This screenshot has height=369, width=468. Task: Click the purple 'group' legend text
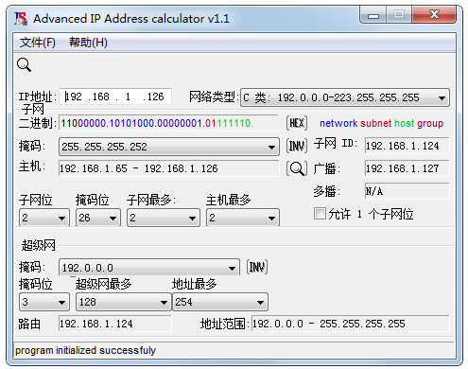pyautogui.click(x=430, y=123)
